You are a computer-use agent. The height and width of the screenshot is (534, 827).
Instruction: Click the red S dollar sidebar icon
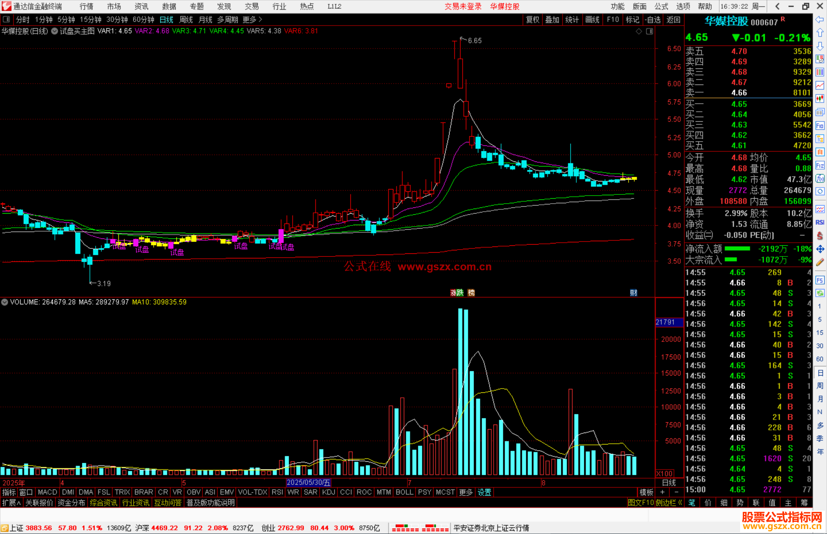tap(820, 236)
